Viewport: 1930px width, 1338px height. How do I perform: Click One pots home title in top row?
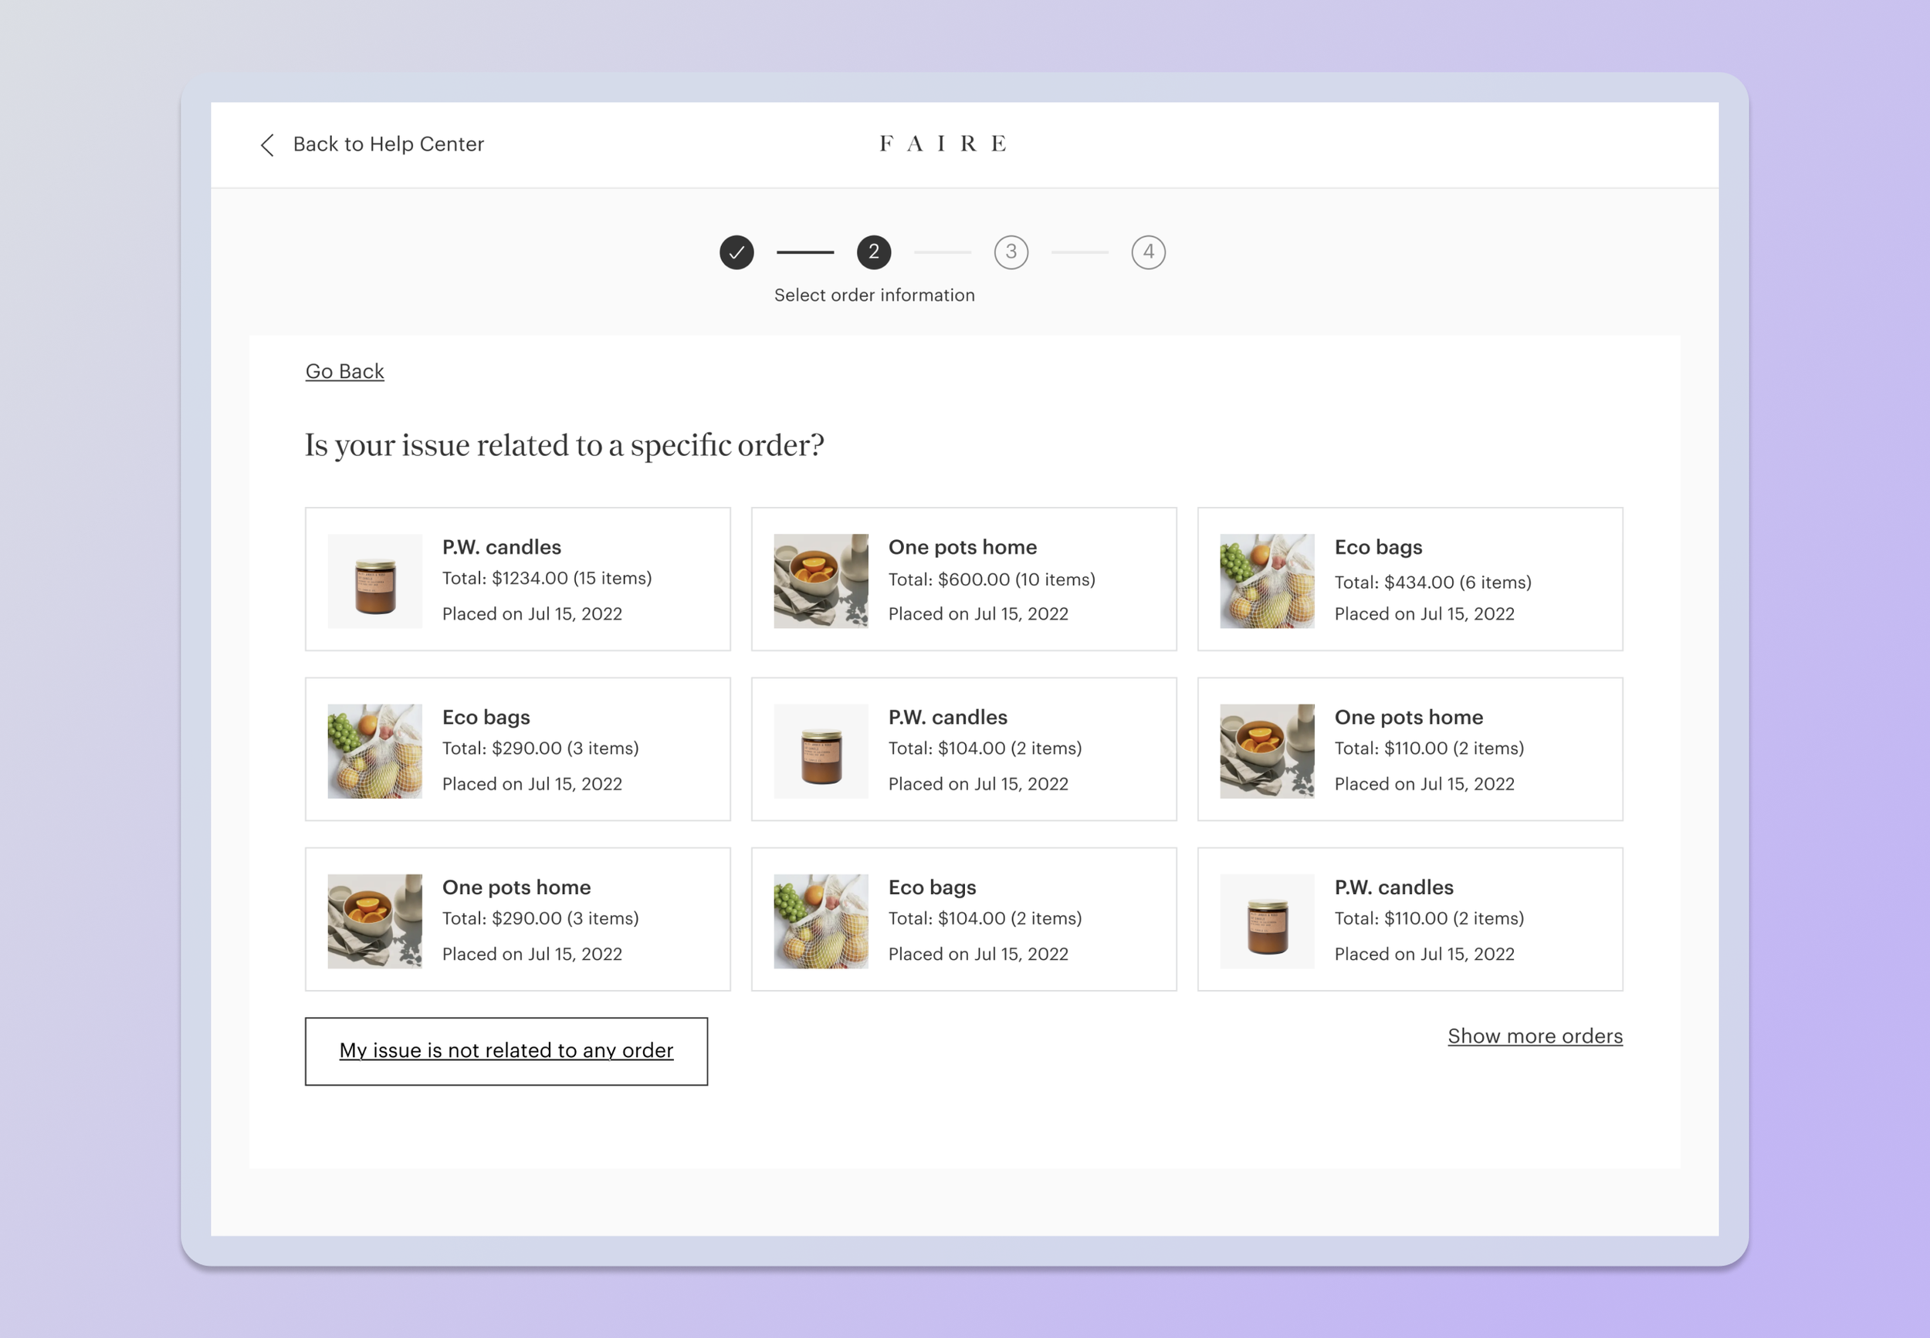click(x=962, y=547)
